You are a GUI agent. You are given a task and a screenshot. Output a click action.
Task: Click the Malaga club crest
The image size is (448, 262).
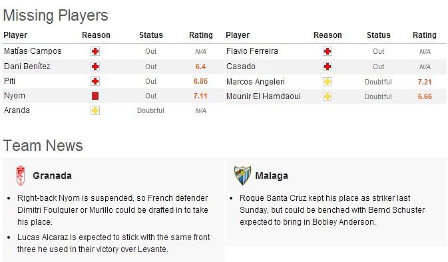coord(242,176)
